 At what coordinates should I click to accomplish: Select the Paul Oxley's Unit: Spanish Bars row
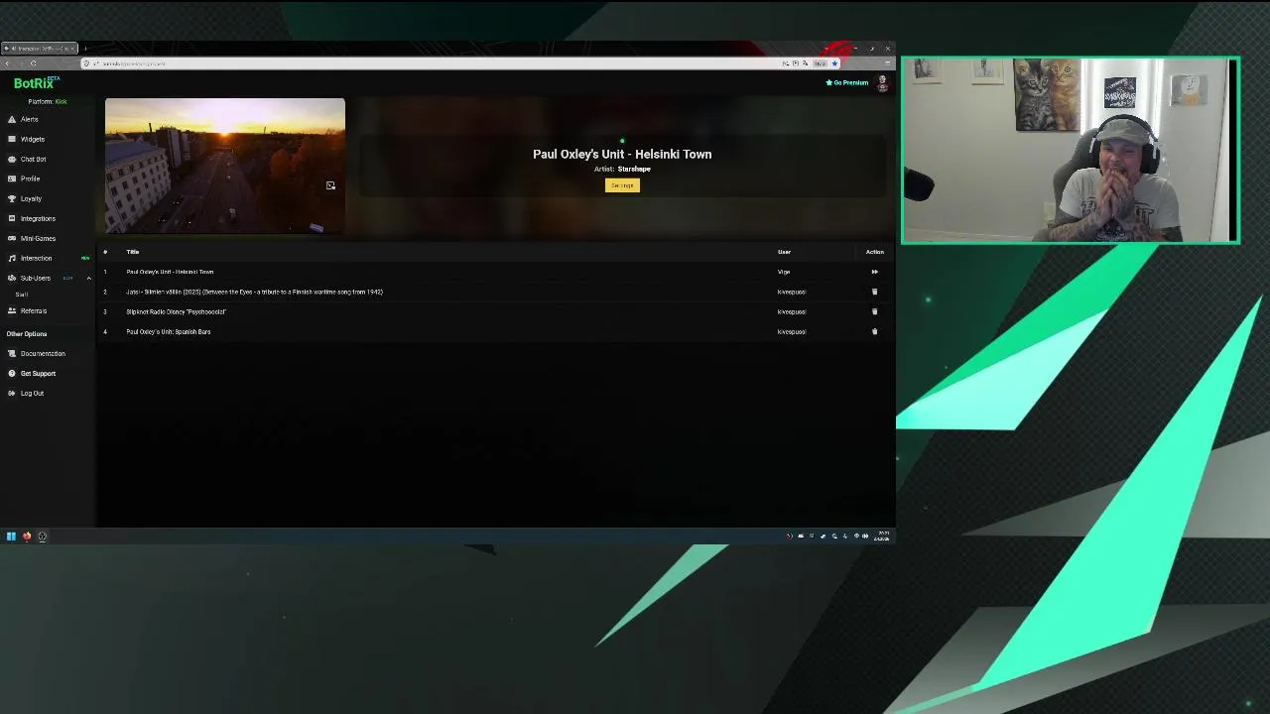click(495, 331)
